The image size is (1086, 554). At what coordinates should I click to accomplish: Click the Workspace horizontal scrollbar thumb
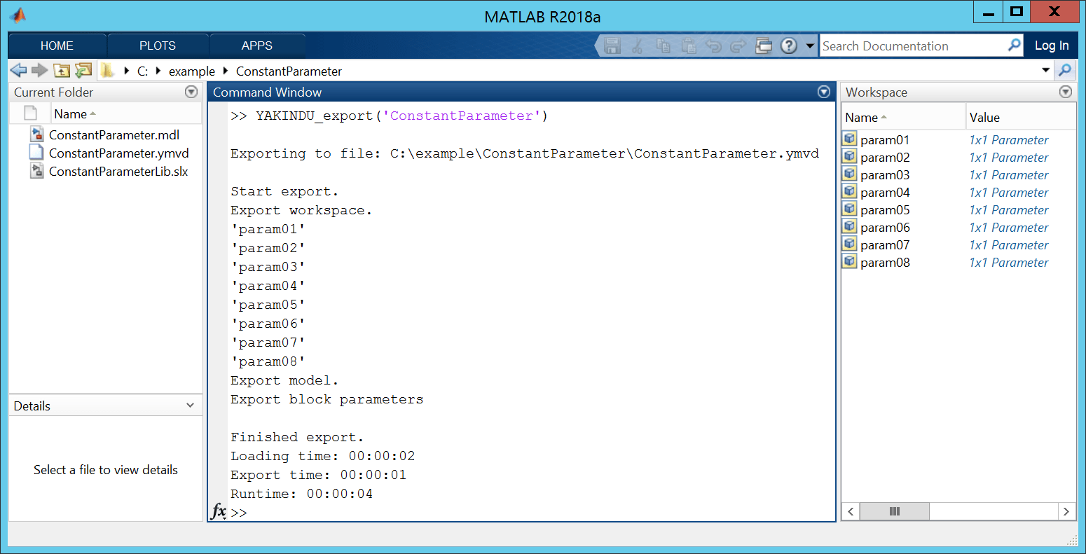tap(894, 511)
